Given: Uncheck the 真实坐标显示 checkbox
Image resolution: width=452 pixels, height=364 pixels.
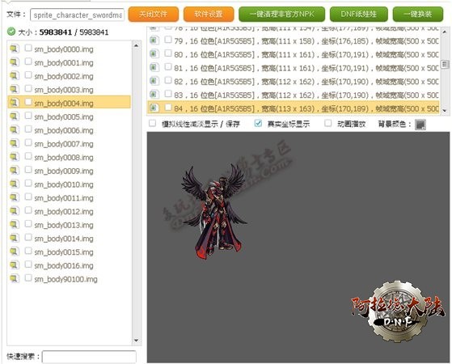Looking at the screenshot, I should click(258, 124).
